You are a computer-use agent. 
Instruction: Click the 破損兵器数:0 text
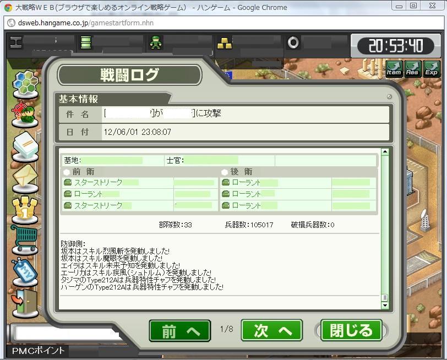coord(313,225)
